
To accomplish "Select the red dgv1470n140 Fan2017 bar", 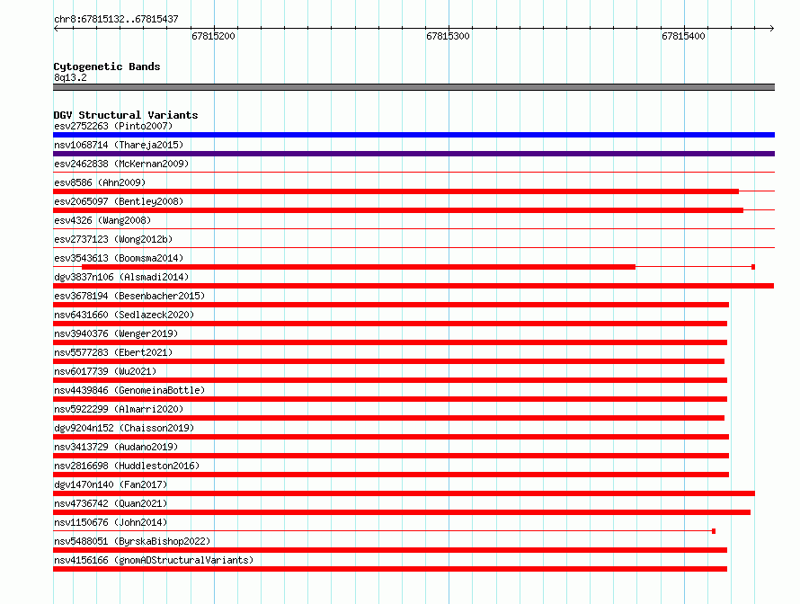I will (404, 493).
